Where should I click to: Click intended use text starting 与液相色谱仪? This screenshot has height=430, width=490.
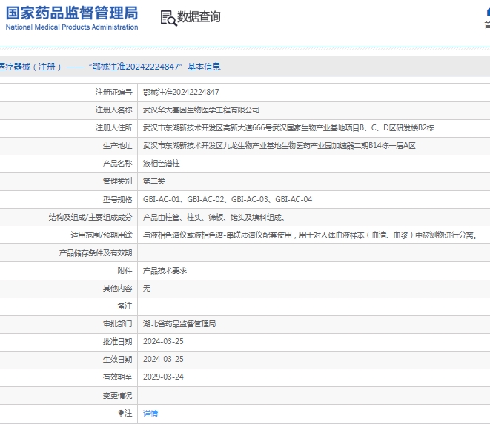pyautogui.click(x=311, y=235)
